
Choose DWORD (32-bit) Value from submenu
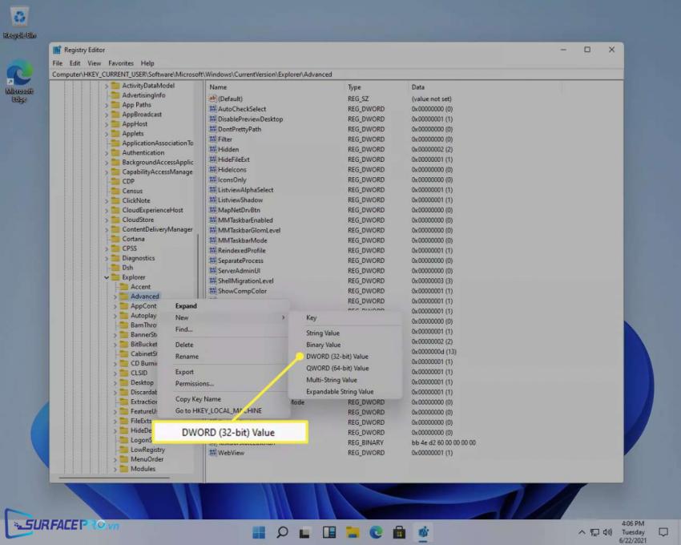[x=337, y=357]
